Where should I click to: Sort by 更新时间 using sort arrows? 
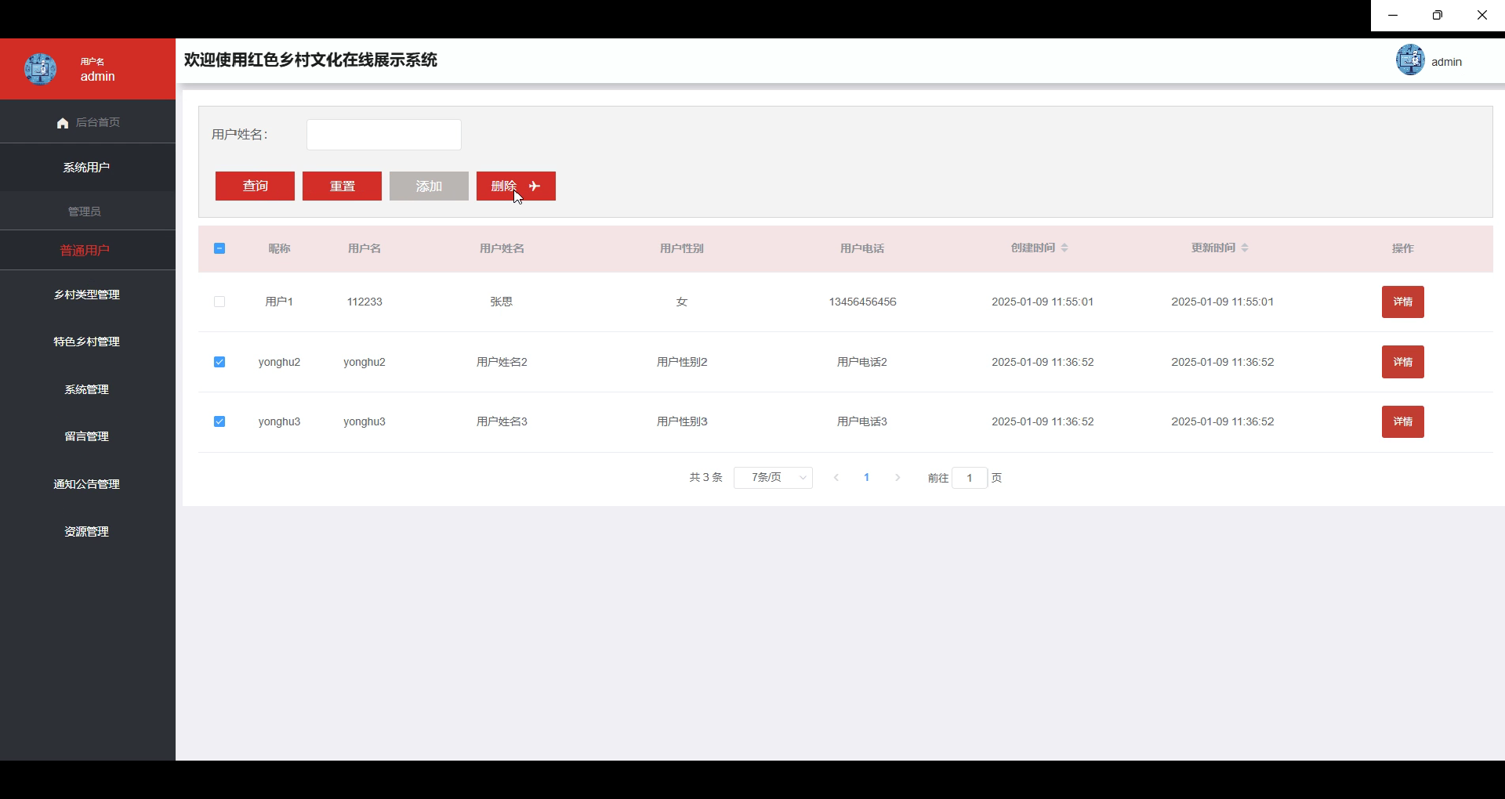tap(1245, 248)
